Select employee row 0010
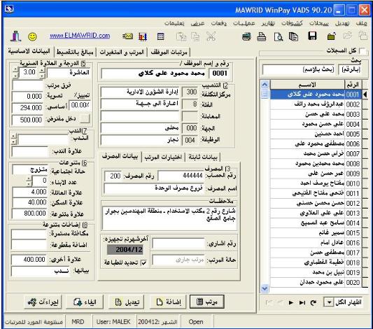This screenshot has height=329, width=373. pos(316,183)
